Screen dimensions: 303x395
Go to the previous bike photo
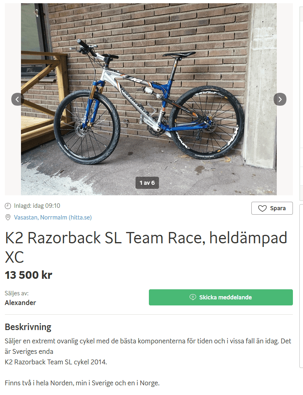tap(17, 99)
